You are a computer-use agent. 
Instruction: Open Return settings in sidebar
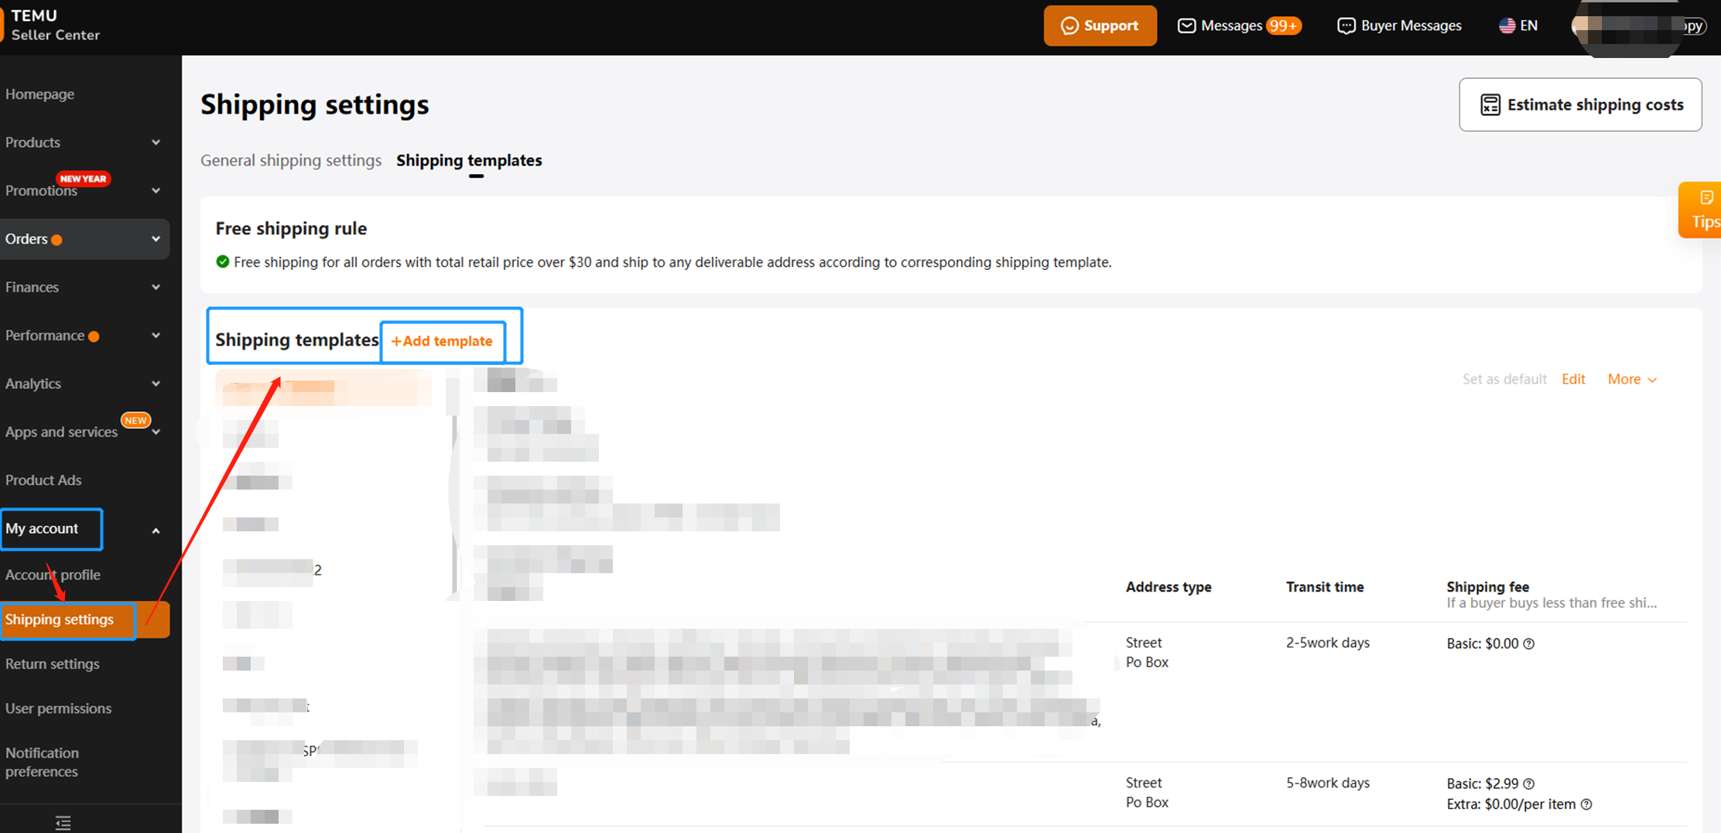(53, 664)
